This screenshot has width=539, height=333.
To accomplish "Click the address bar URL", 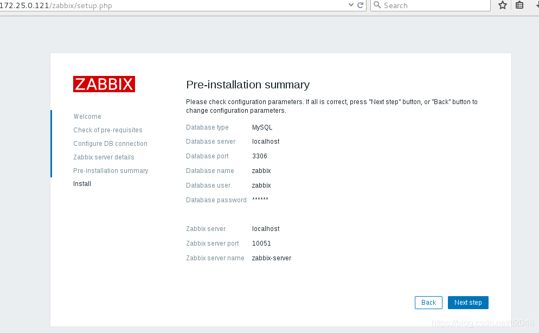I will coord(56,5).
